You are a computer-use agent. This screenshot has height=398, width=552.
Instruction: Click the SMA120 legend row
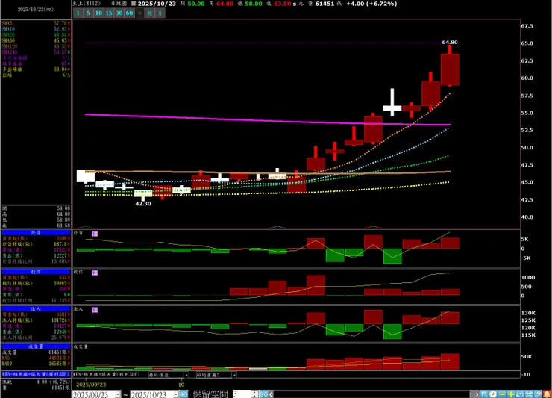pos(36,46)
